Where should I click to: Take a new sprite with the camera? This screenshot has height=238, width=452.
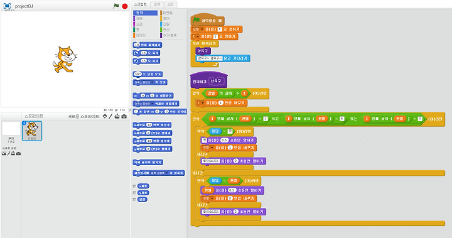pos(124,116)
